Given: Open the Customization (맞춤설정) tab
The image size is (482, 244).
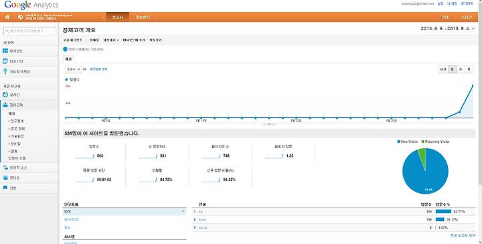Looking at the screenshot, I should click(143, 17).
